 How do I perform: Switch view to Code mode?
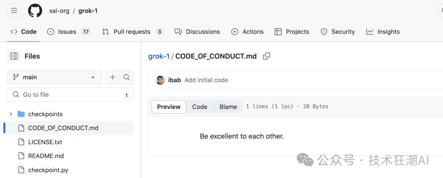click(x=200, y=107)
